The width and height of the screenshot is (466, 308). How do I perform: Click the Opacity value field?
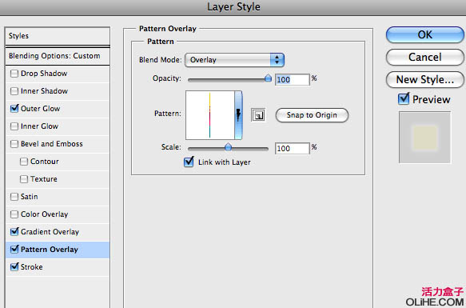(x=292, y=80)
